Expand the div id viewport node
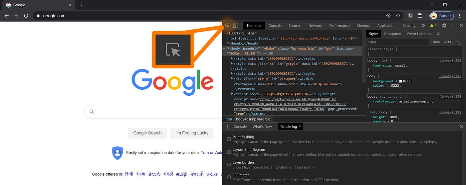 (232, 79)
